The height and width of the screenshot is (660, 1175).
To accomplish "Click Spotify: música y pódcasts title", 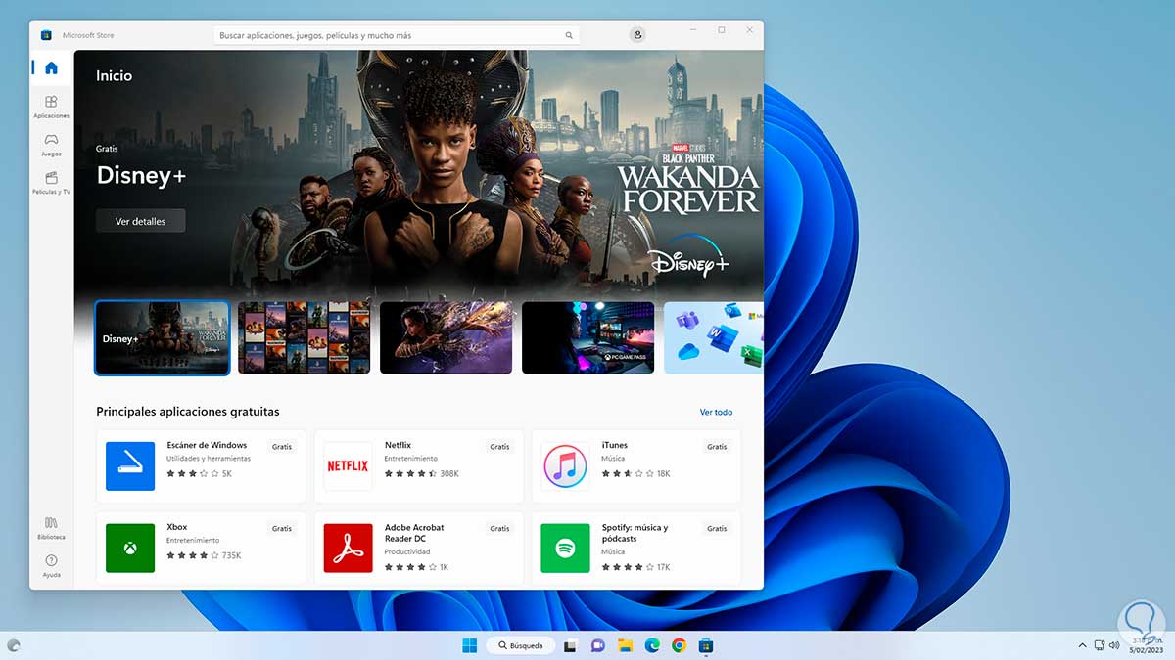I will pyautogui.click(x=635, y=533).
